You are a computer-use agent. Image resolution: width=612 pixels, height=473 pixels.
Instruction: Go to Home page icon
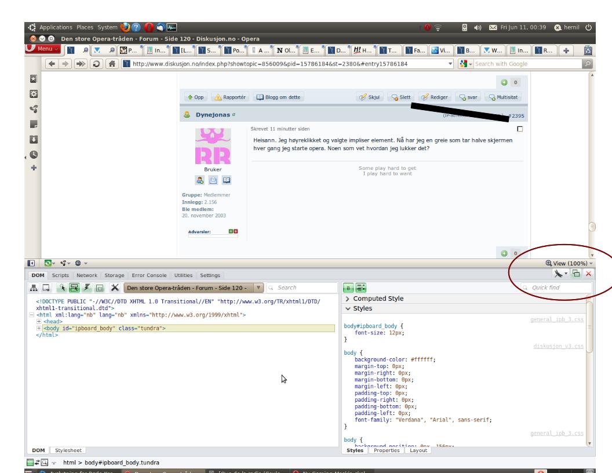112,64
